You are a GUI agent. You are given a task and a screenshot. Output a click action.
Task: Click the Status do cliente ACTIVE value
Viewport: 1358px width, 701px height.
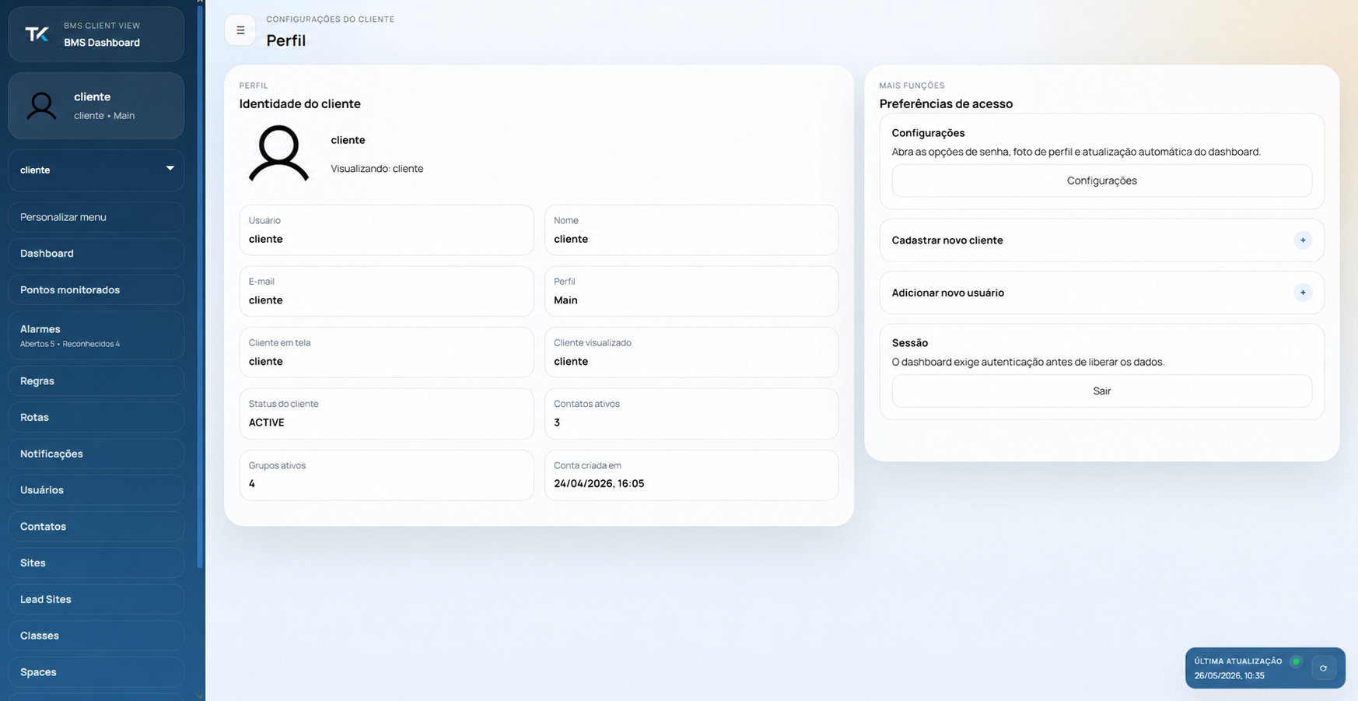click(x=267, y=422)
